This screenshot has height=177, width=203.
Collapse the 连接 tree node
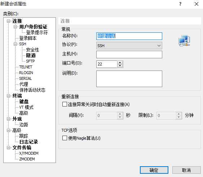coord(8,21)
